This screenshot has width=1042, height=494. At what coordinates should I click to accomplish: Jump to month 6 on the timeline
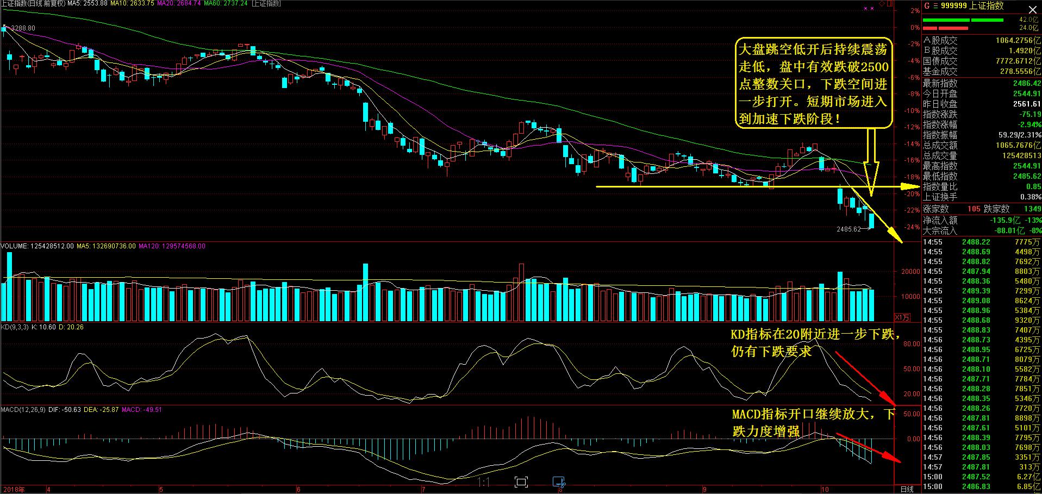click(298, 489)
